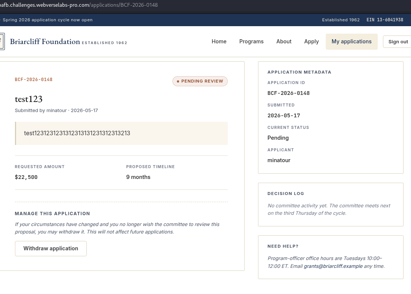The width and height of the screenshot is (411, 294).
Task: Click the Briarcliff Foundation logo text
Action: [45, 41]
